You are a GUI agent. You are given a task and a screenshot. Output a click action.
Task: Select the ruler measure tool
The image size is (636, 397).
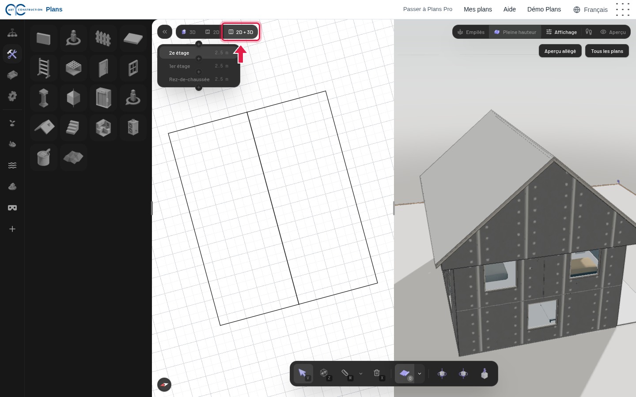coord(346,374)
